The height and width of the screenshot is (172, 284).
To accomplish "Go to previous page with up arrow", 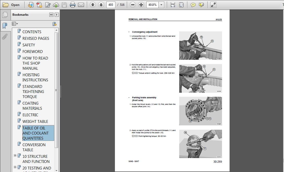I will tap(93, 5).
